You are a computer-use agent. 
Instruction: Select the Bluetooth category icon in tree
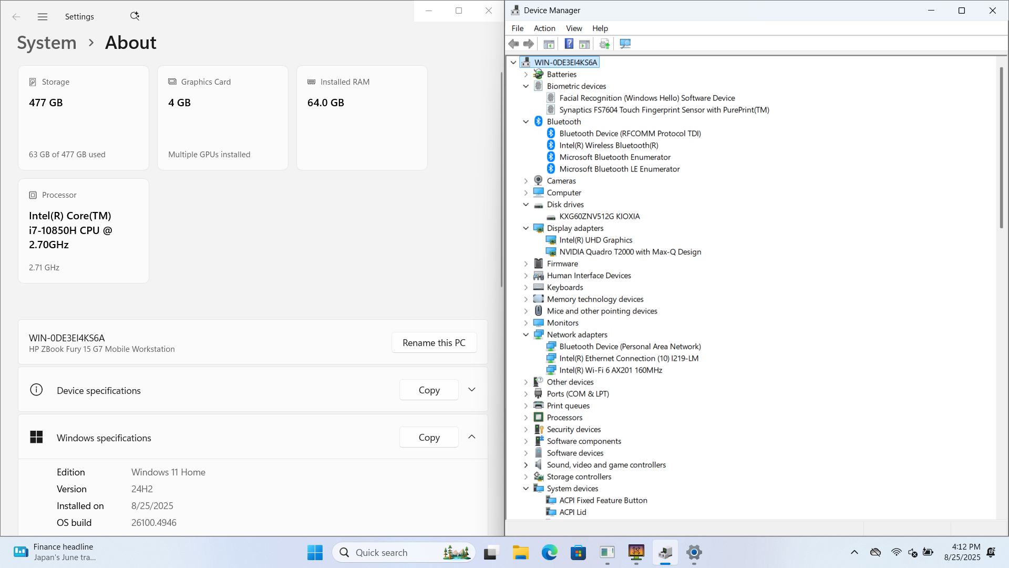point(538,121)
